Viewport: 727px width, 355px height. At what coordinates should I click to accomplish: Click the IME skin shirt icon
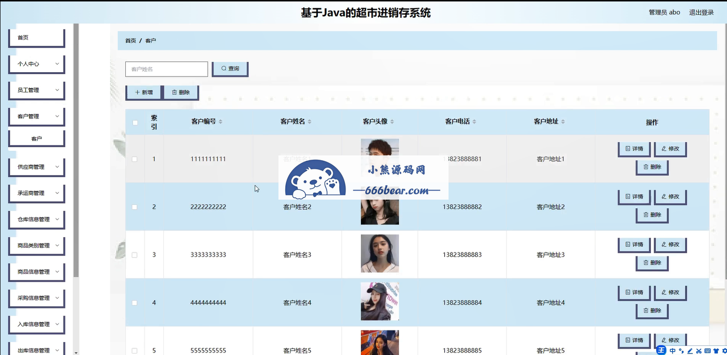pos(716,351)
